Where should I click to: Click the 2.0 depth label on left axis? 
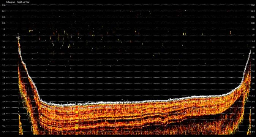[4, 59]
